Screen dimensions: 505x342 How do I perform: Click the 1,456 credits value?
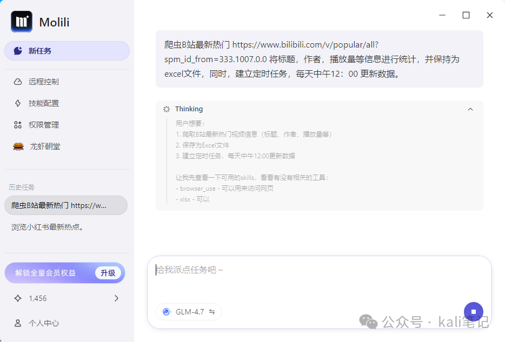click(x=38, y=298)
